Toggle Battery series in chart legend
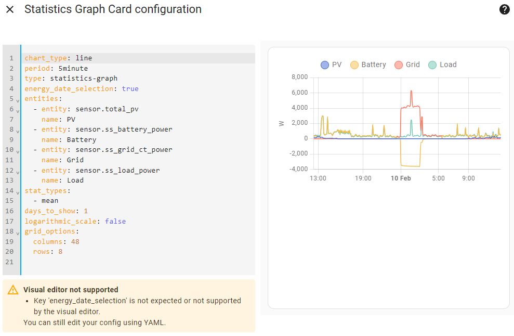Image resolution: width=514 pixels, height=336 pixels. 368,64
